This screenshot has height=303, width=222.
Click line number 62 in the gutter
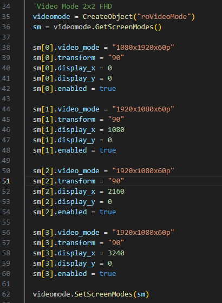pyautogui.click(x=6, y=294)
